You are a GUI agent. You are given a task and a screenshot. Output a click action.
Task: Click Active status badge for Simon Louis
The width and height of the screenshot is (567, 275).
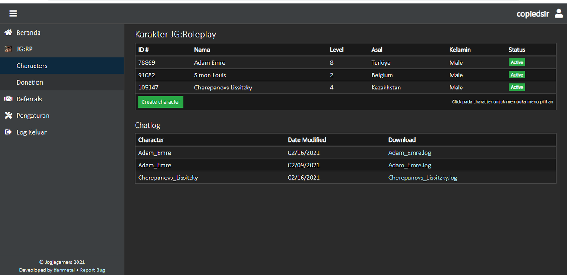click(x=517, y=75)
